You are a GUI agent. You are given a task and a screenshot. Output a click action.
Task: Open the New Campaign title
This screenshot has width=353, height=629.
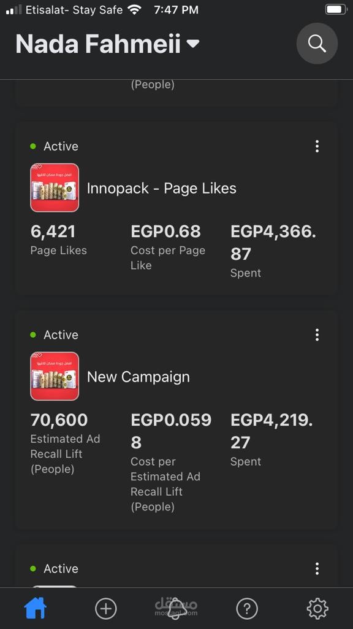pyautogui.click(x=139, y=377)
